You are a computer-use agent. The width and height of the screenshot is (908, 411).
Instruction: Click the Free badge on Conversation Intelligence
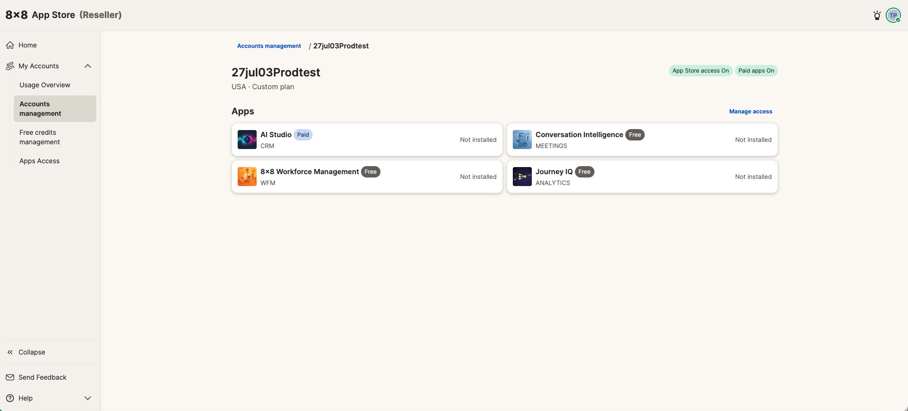(635, 135)
